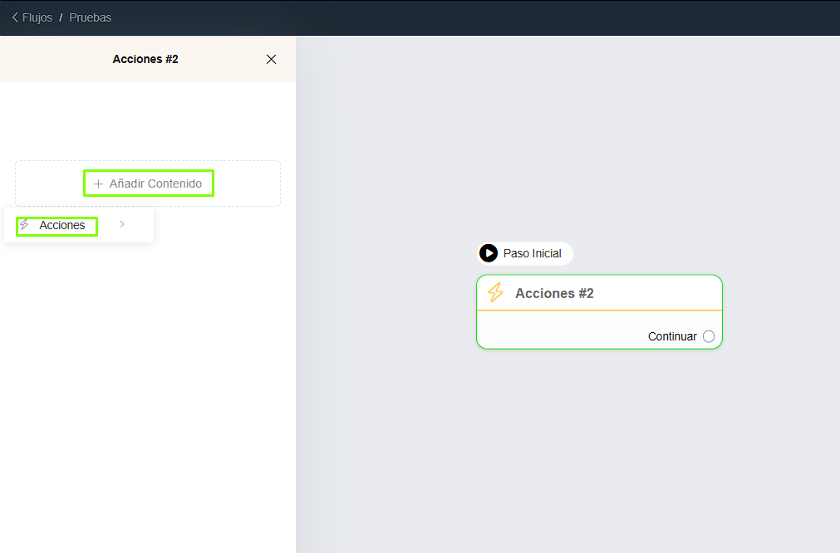Click the play icon on Paso Inicial
This screenshot has width=840, height=553.
(x=489, y=253)
